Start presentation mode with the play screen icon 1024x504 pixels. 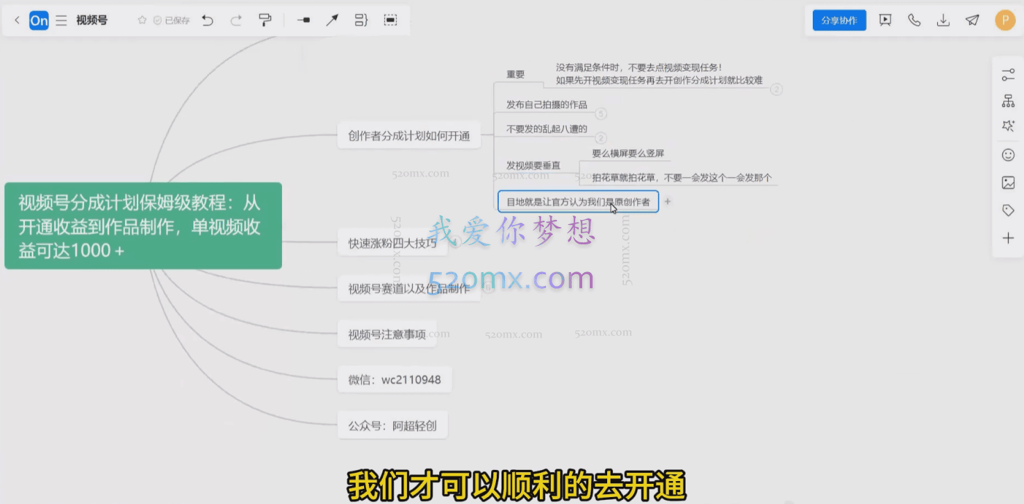click(884, 20)
